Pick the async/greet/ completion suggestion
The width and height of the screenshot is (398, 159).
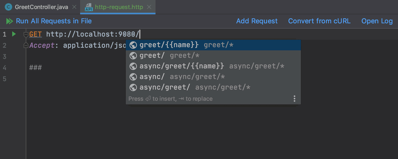pyautogui.click(x=165, y=87)
